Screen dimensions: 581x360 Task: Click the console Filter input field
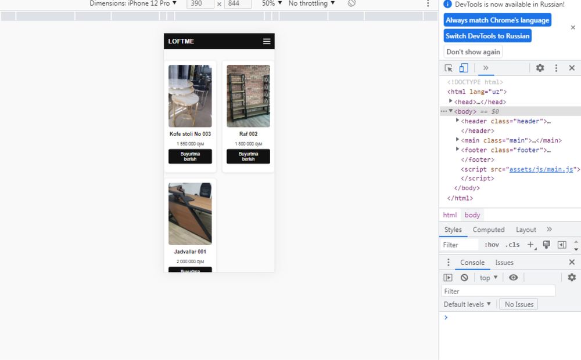click(x=498, y=291)
